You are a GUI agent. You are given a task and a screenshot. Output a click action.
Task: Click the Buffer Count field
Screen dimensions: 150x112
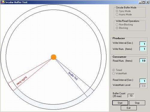131,96
